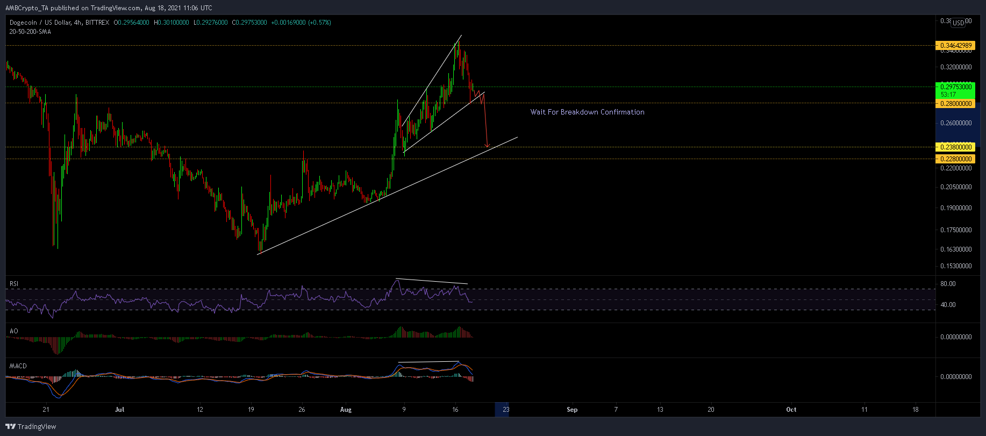Click the 0.32000000 price axis value
The height and width of the screenshot is (436, 986).
pyautogui.click(x=956, y=67)
